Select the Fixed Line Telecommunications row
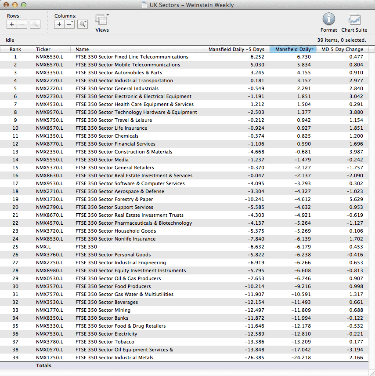This screenshot has height=376, width=375. click(x=132, y=57)
